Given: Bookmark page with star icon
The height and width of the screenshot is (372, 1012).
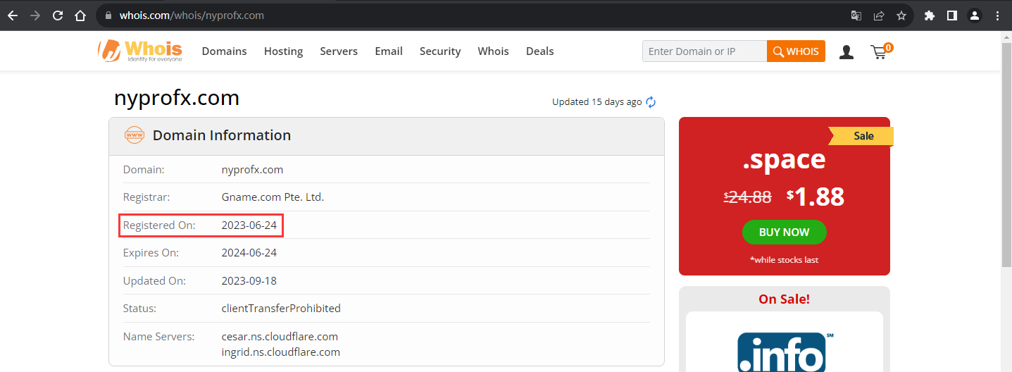Looking at the screenshot, I should pyautogui.click(x=901, y=15).
